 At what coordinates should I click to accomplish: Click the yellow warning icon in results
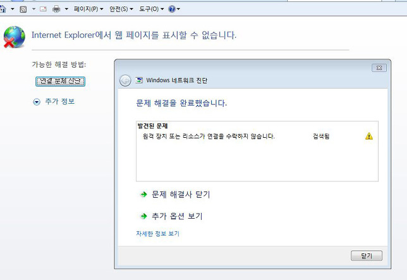pyautogui.click(x=369, y=137)
